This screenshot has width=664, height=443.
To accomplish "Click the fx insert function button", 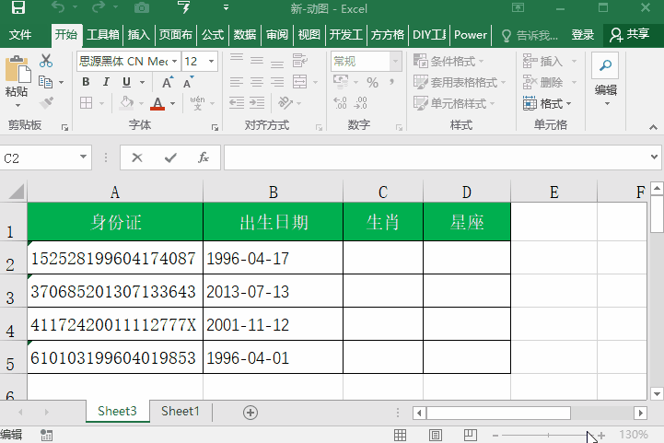I will pyautogui.click(x=204, y=158).
